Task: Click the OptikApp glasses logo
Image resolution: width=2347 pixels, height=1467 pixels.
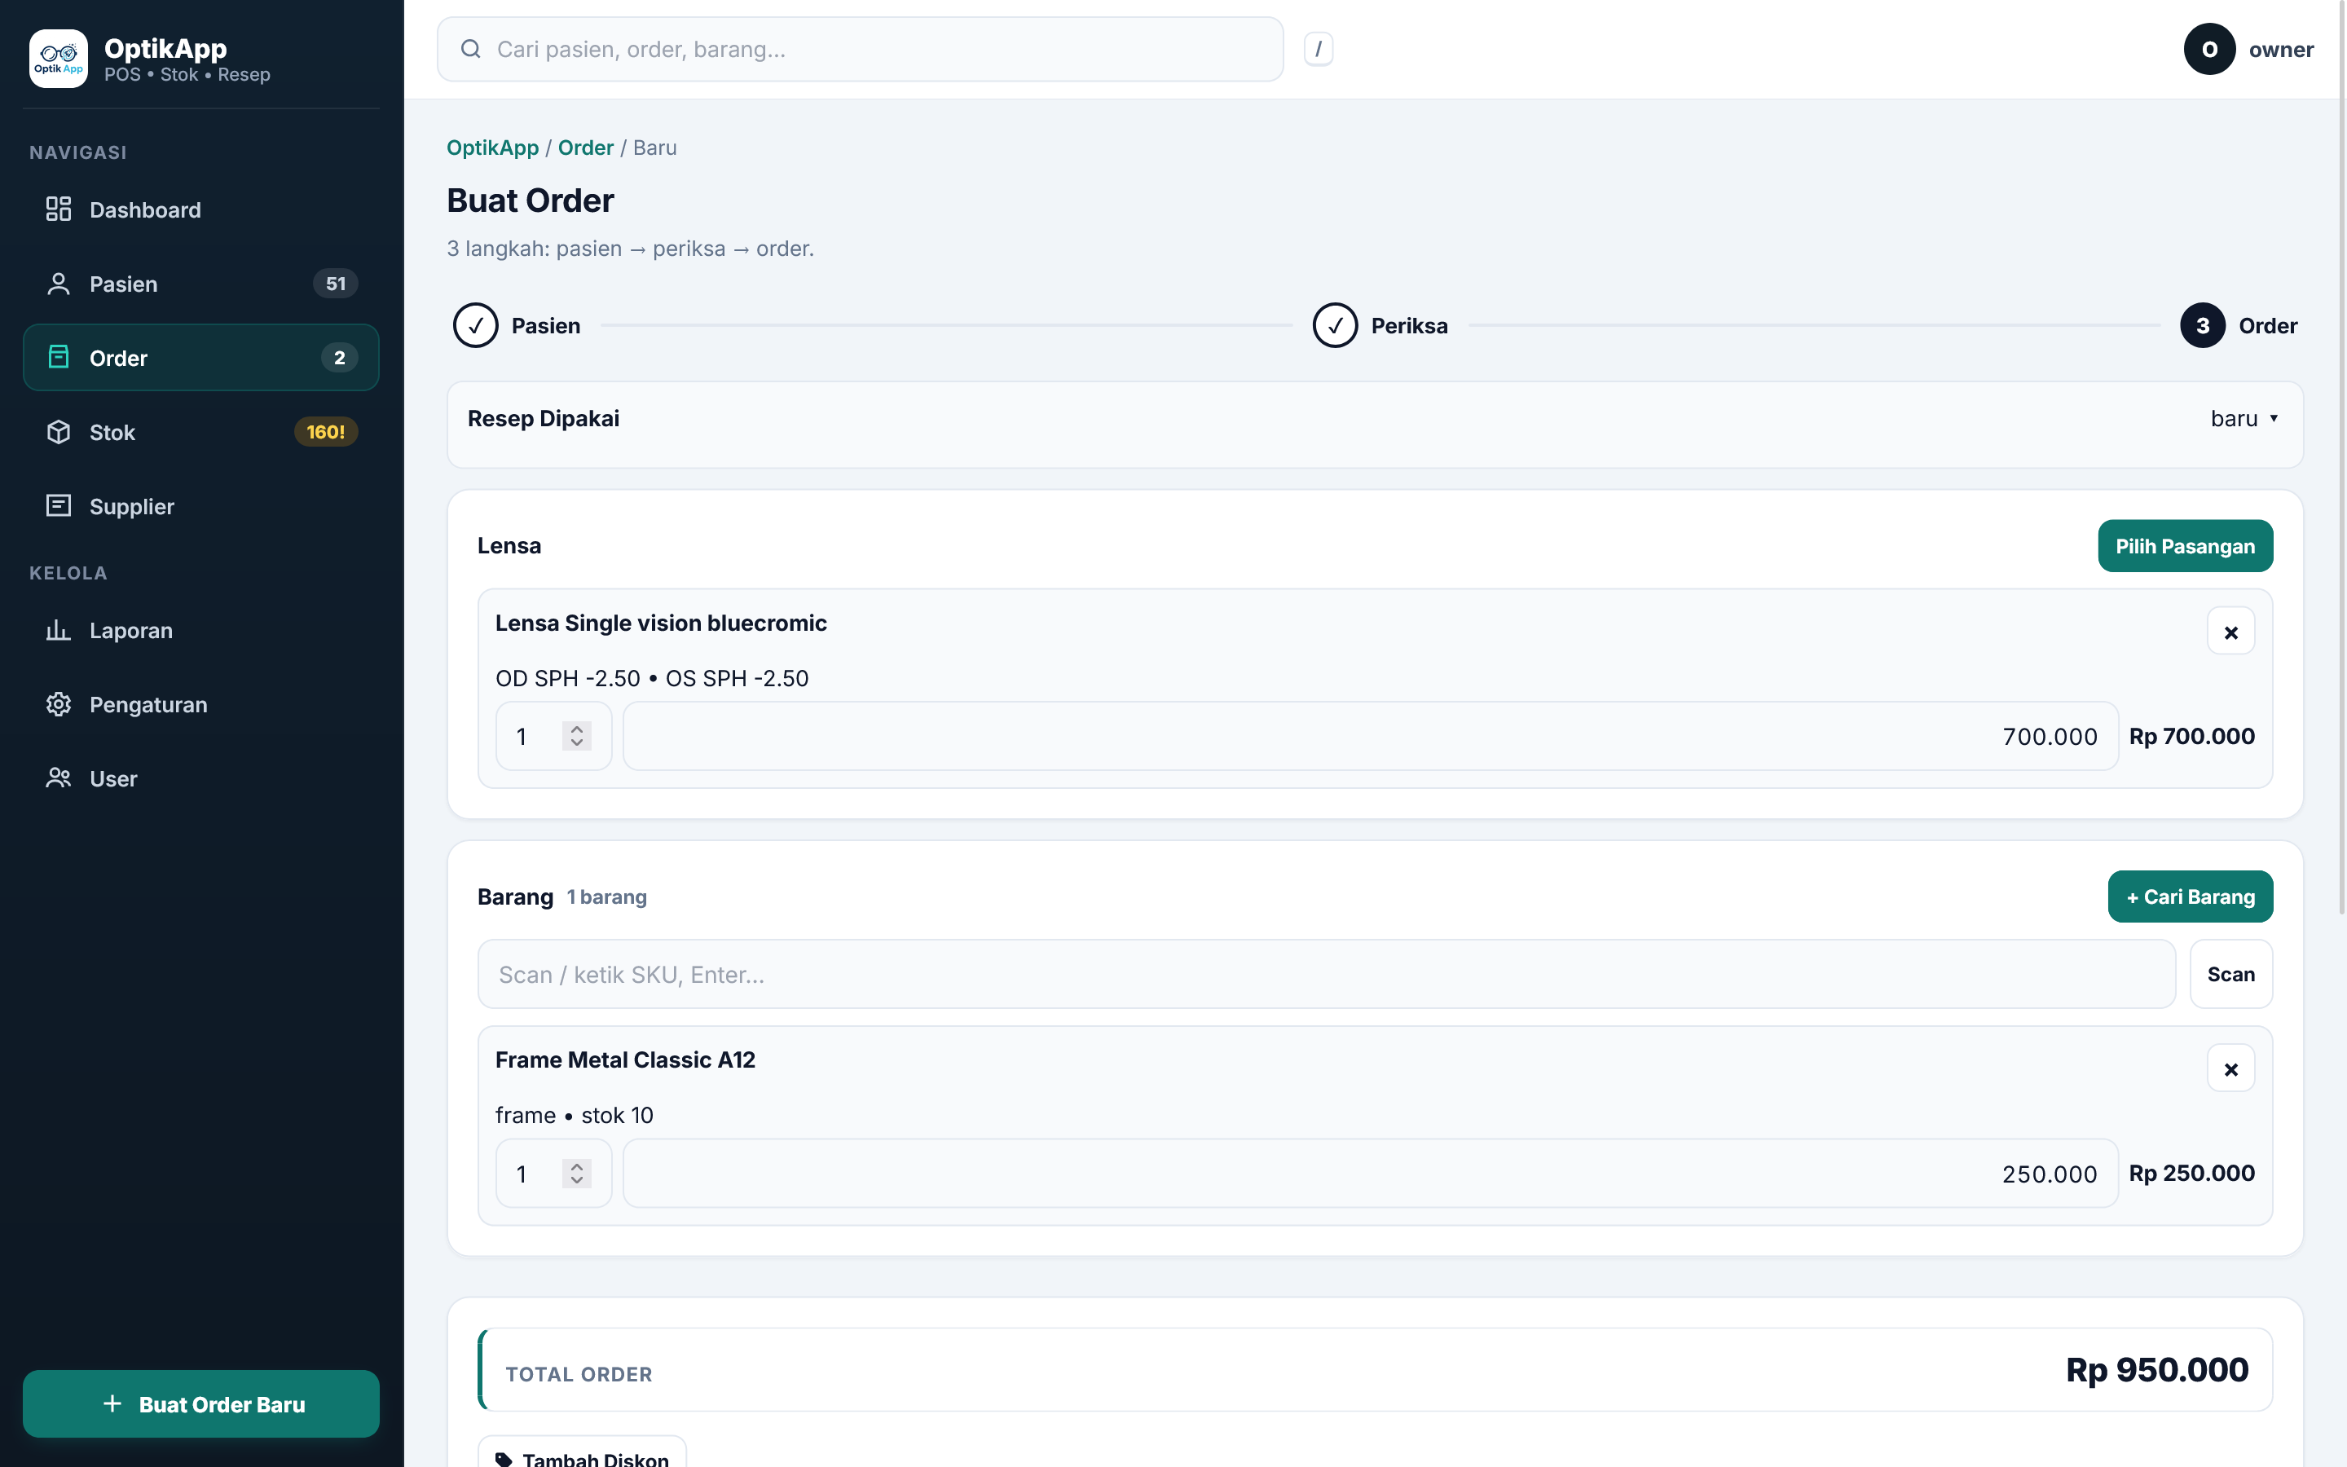Action: pyautogui.click(x=58, y=58)
